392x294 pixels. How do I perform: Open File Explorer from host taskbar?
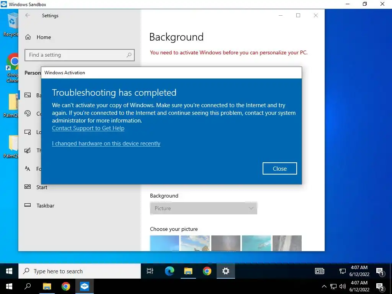click(47, 286)
